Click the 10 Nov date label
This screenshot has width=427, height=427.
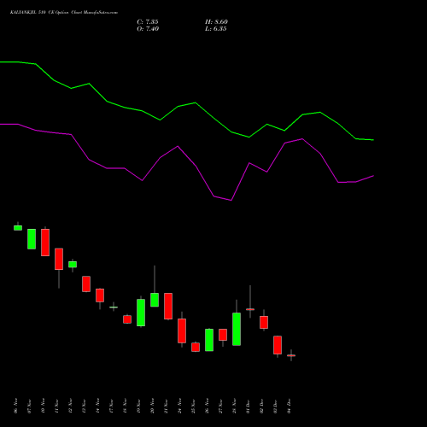[x=43, y=406]
